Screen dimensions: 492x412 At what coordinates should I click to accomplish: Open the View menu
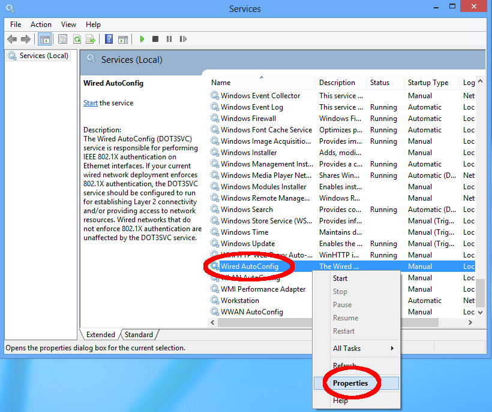pyautogui.click(x=68, y=25)
